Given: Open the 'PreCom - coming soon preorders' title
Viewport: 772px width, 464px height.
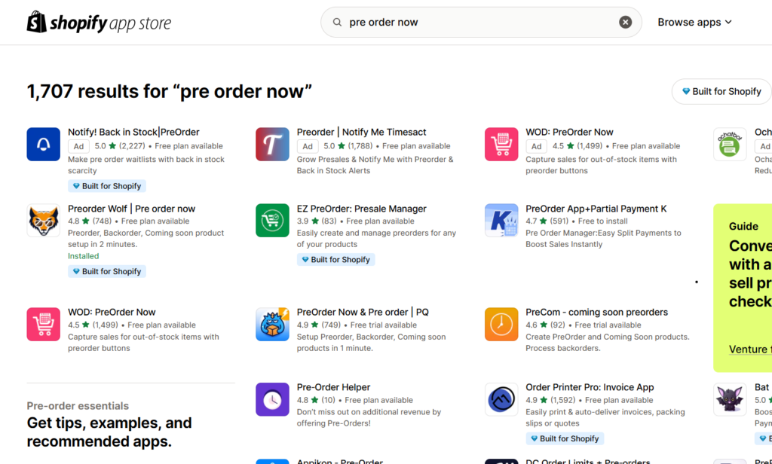Looking at the screenshot, I should pos(597,312).
